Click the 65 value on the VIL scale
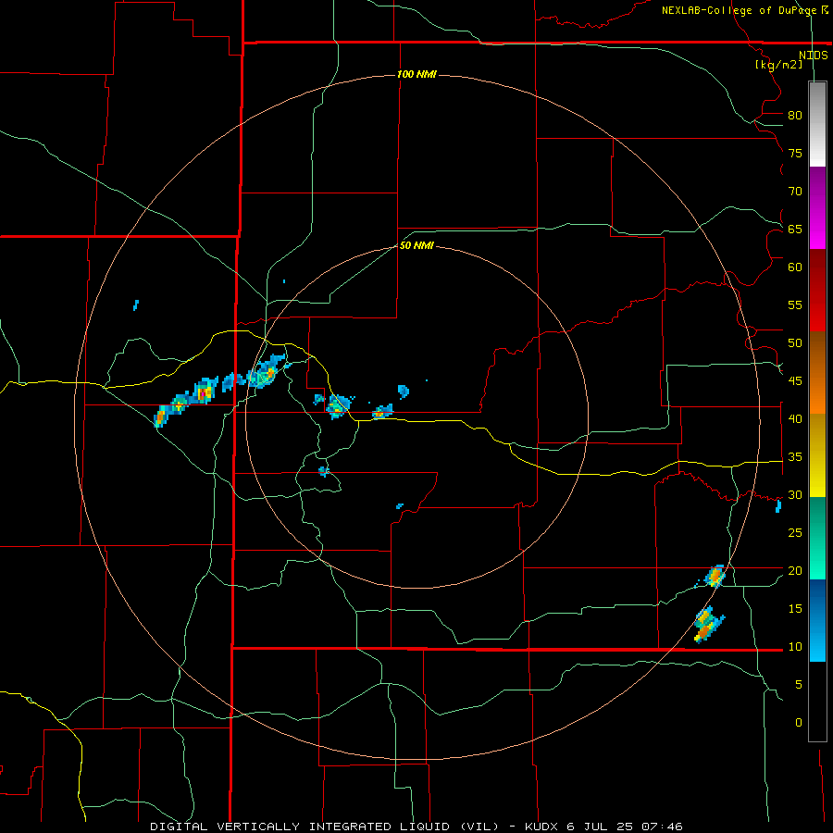The height and width of the screenshot is (833, 833). point(795,230)
